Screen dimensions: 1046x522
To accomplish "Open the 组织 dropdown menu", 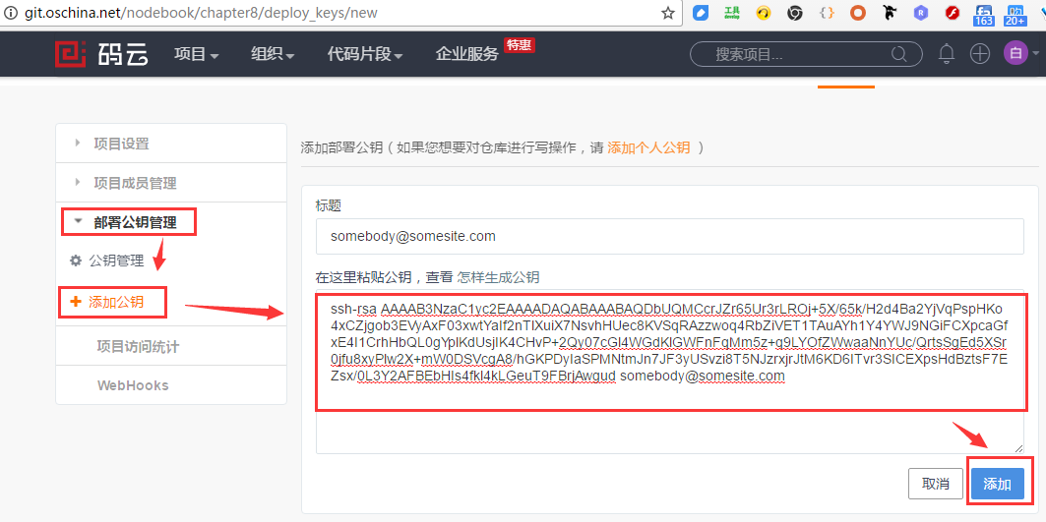I will tap(273, 54).
